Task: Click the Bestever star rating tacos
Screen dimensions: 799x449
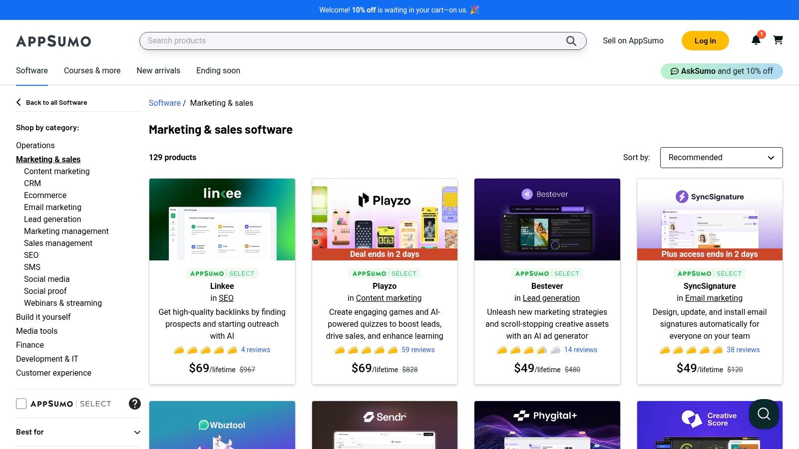Action: tap(528, 350)
